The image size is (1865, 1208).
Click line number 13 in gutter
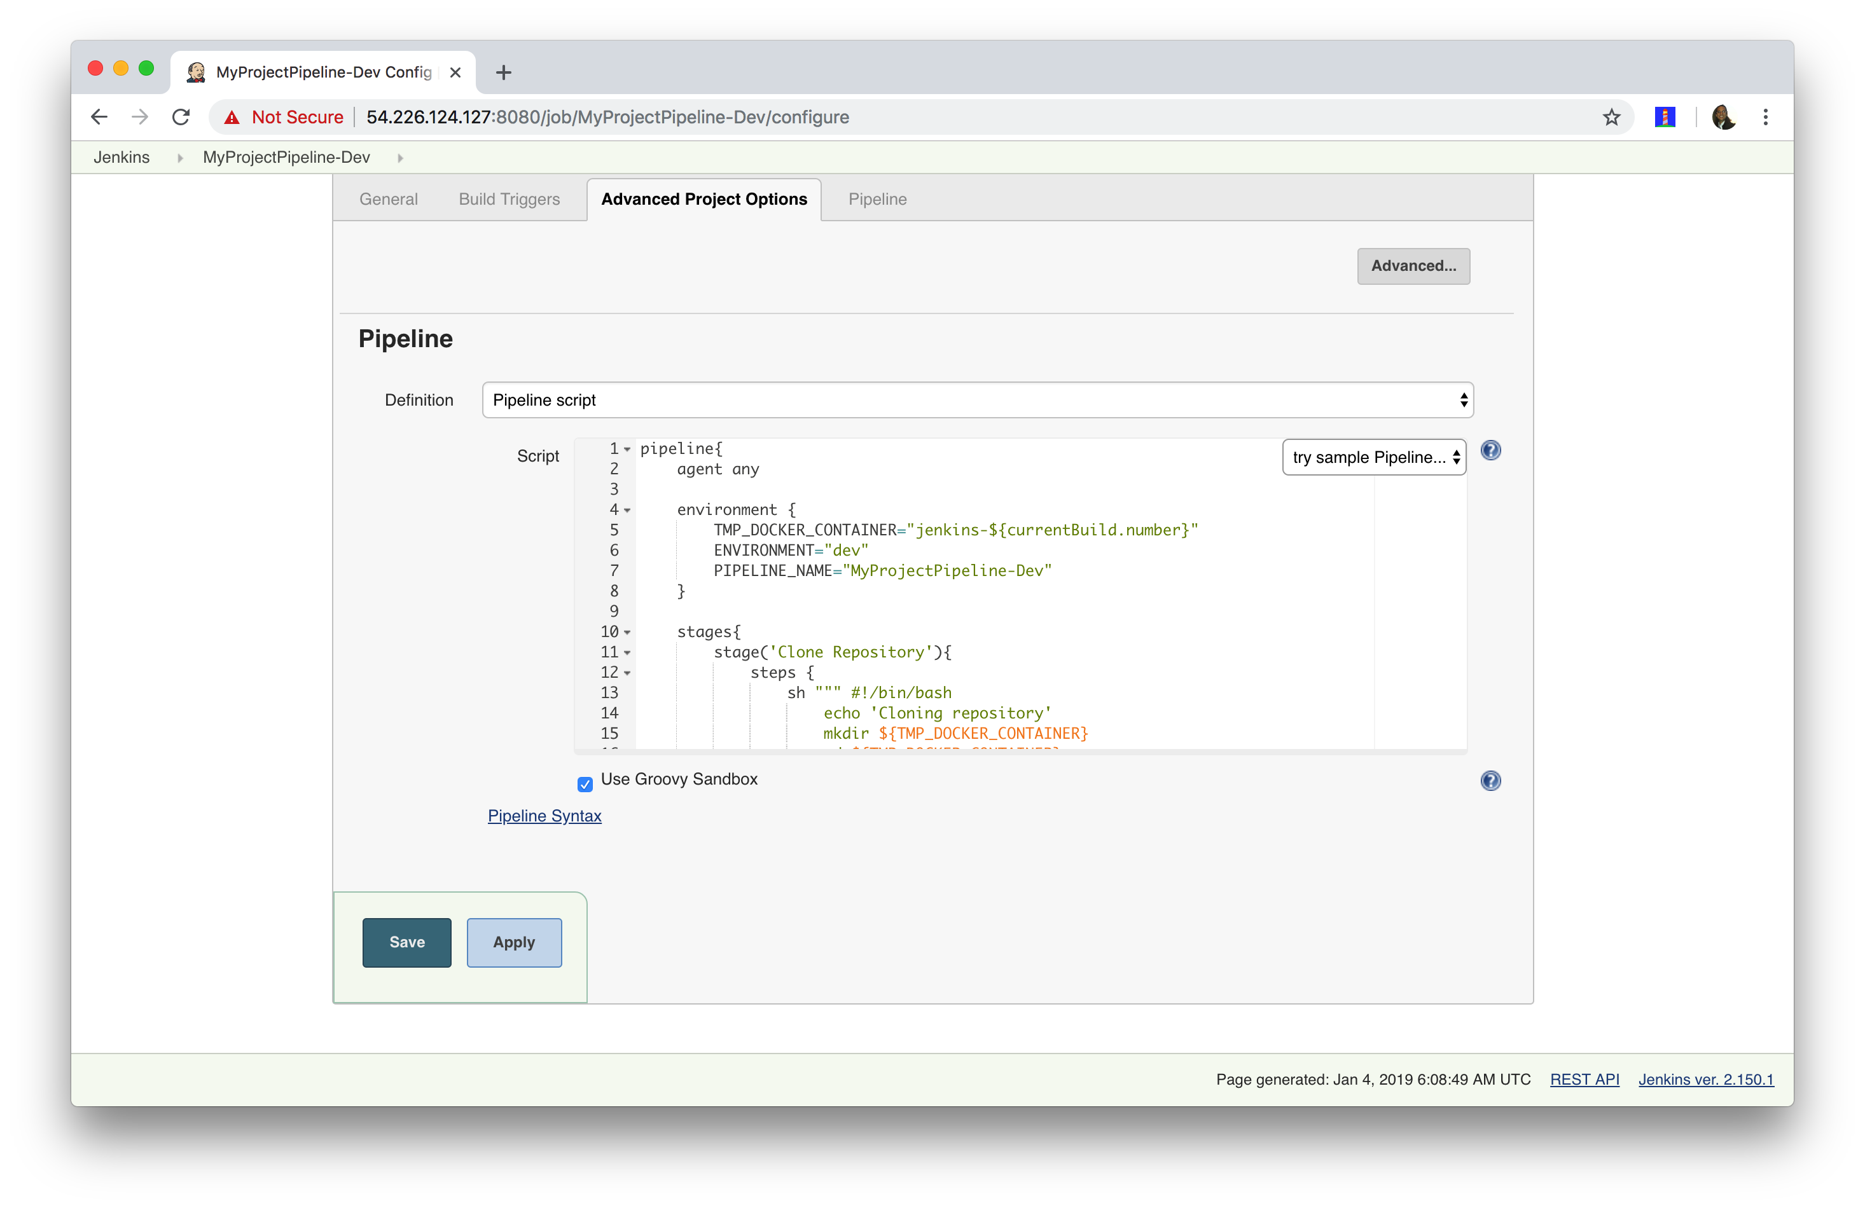(609, 694)
